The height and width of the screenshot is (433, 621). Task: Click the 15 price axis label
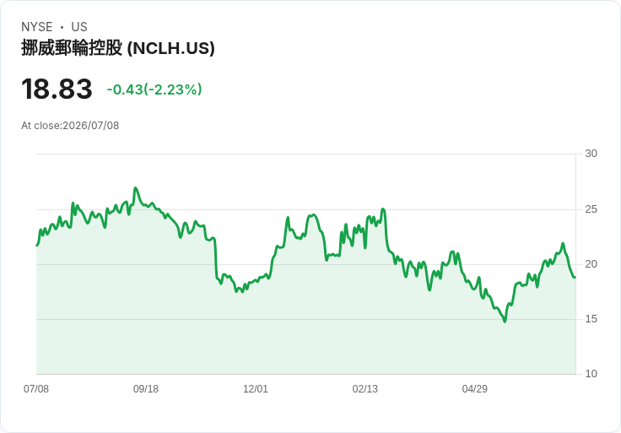591,319
